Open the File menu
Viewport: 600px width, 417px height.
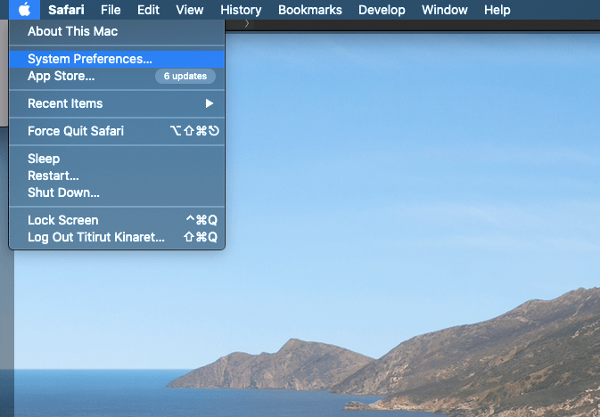click(x=111, y=10)
